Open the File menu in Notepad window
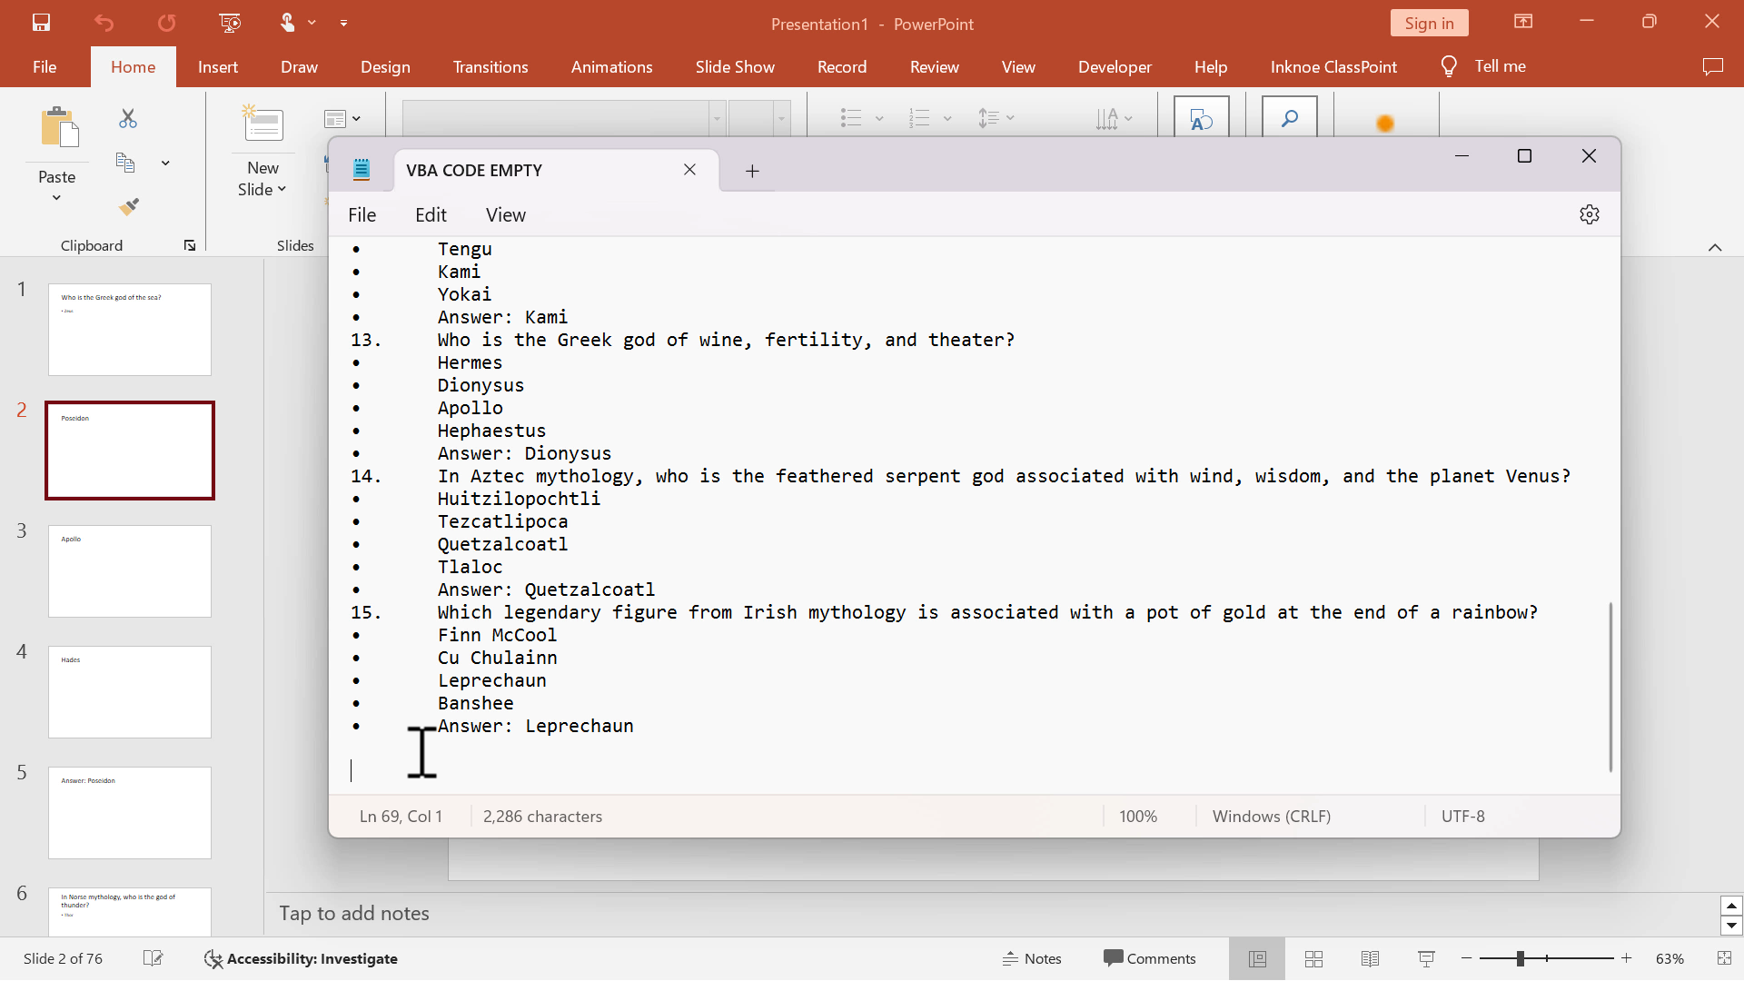This screenshot has width=1744, height=981. [362, 214]
